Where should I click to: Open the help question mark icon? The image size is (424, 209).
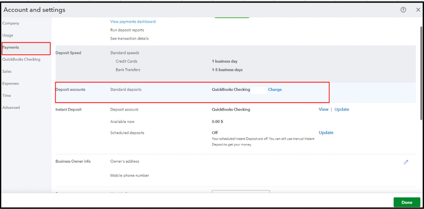click(x=403, y=10)
